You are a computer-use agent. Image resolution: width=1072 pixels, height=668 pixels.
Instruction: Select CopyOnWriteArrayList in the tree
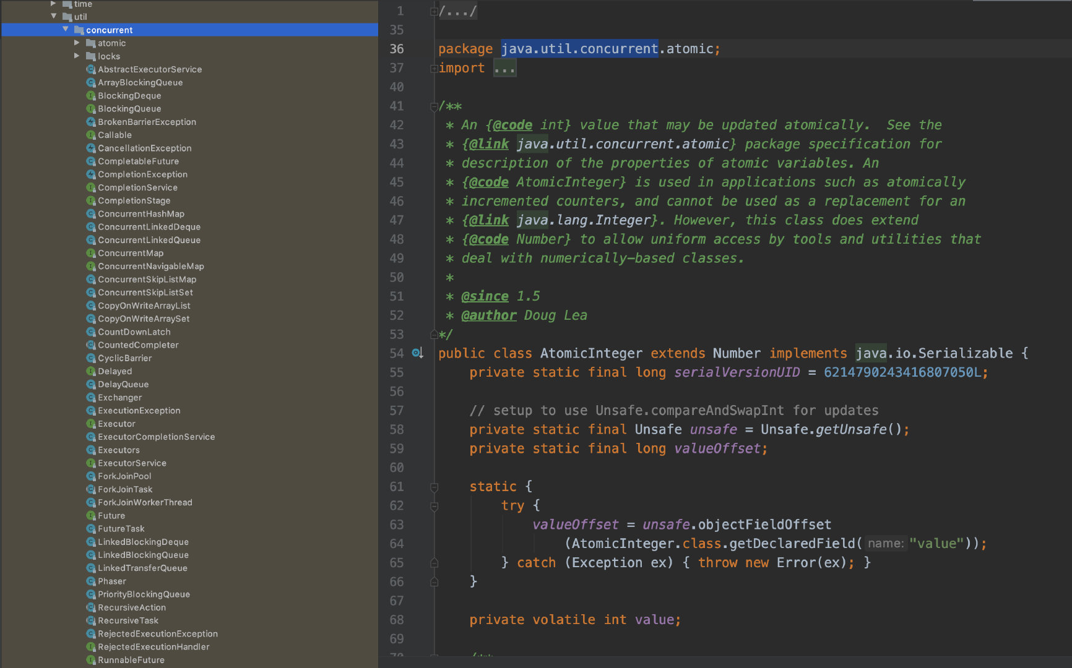click(x=144, y=306)
